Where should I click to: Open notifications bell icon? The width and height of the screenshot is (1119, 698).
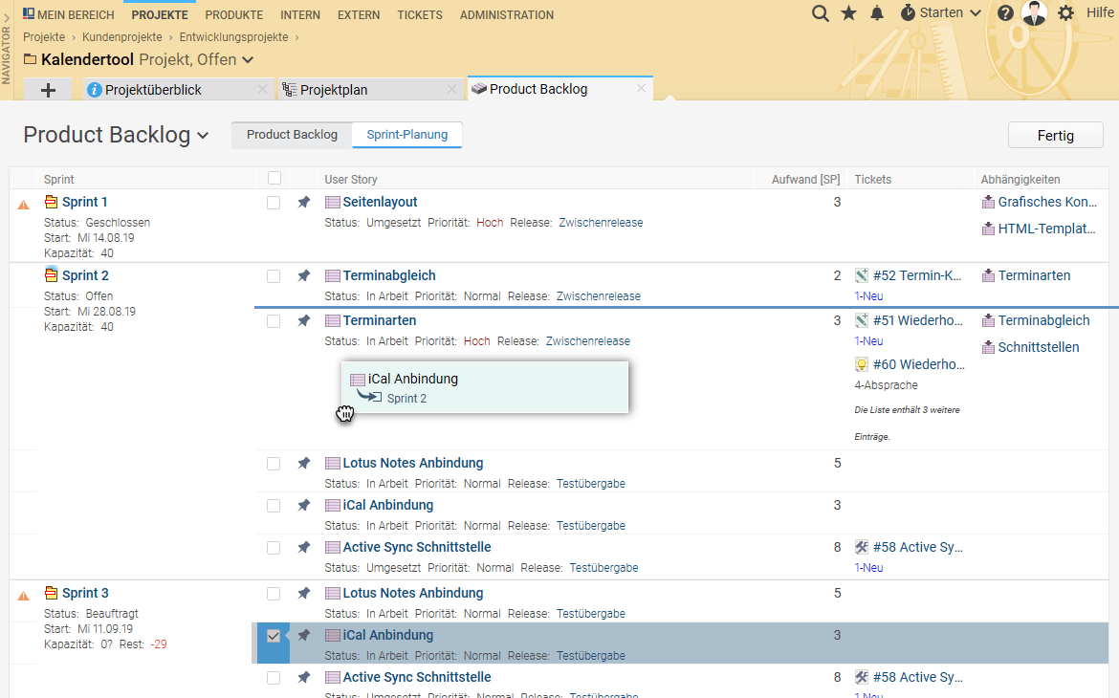(877, 13)
